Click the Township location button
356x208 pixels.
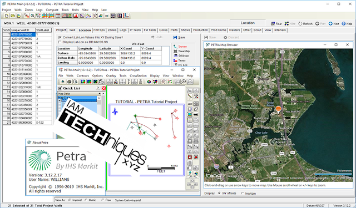tap(181, 51)
